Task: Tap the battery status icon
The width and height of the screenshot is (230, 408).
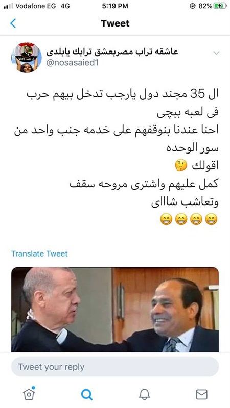Action: coord(220,6)
